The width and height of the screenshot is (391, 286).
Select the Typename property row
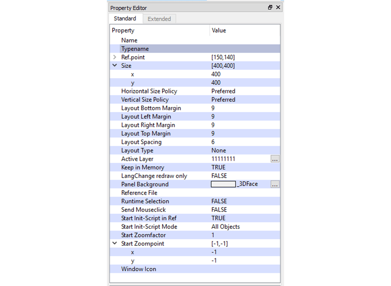point(135,49)
